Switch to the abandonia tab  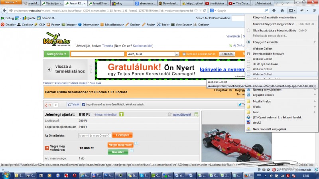pos(146,4)
